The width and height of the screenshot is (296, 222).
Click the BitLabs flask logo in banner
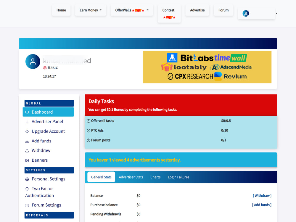[x=172, y=58]
